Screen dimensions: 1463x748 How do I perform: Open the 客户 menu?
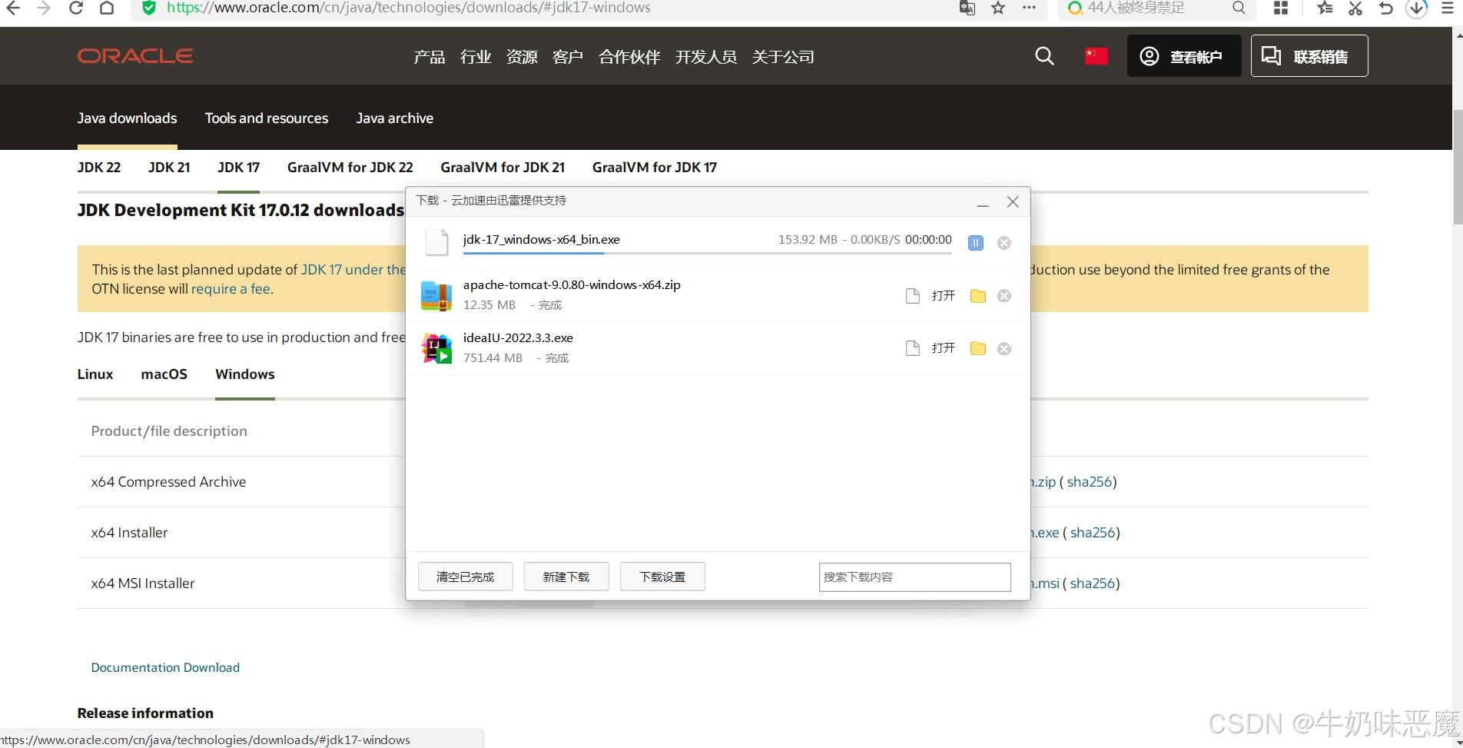pos(568,57)
